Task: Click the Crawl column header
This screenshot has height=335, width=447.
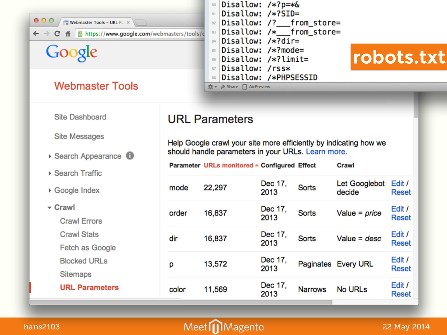Action: click(345, 166)
